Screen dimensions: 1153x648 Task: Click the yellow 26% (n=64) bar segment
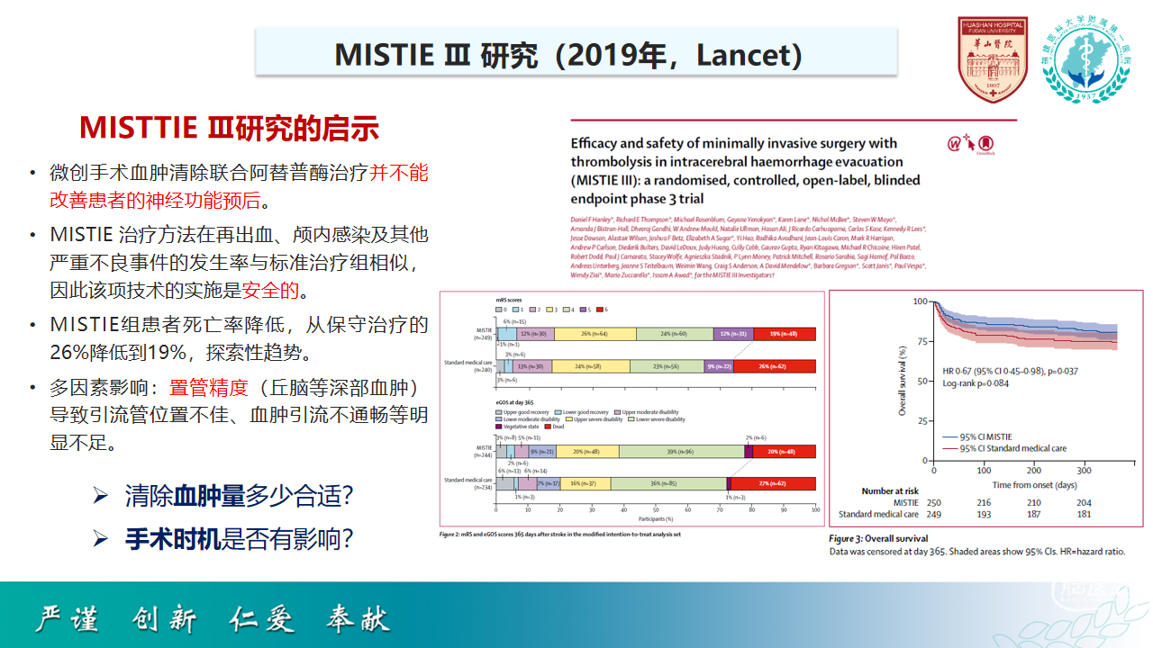click(x=595, y=334)
